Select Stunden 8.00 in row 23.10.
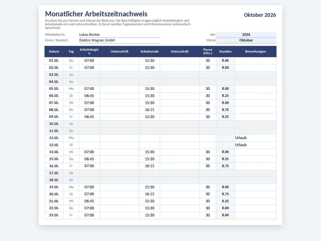The width and height of the screenshot is (321, 241). click(226, 215)
